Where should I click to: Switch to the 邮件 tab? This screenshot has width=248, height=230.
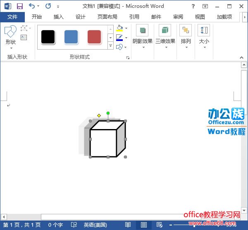click(156, 17)
